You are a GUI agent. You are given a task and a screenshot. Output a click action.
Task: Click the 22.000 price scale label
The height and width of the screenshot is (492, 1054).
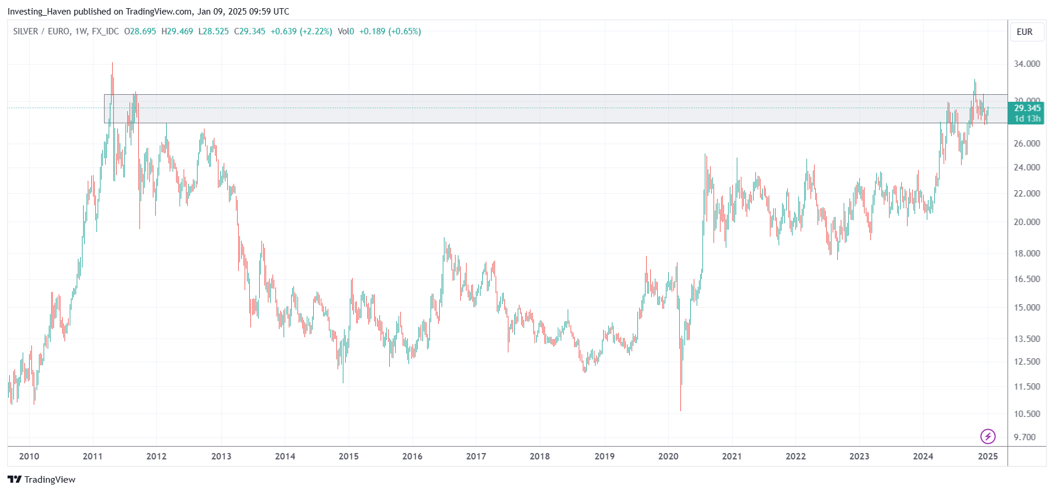tap(1027, 194)
